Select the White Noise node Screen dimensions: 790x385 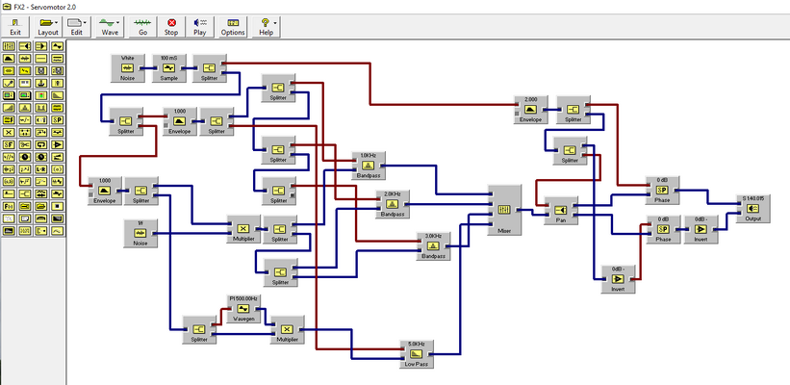click(127, 68)
